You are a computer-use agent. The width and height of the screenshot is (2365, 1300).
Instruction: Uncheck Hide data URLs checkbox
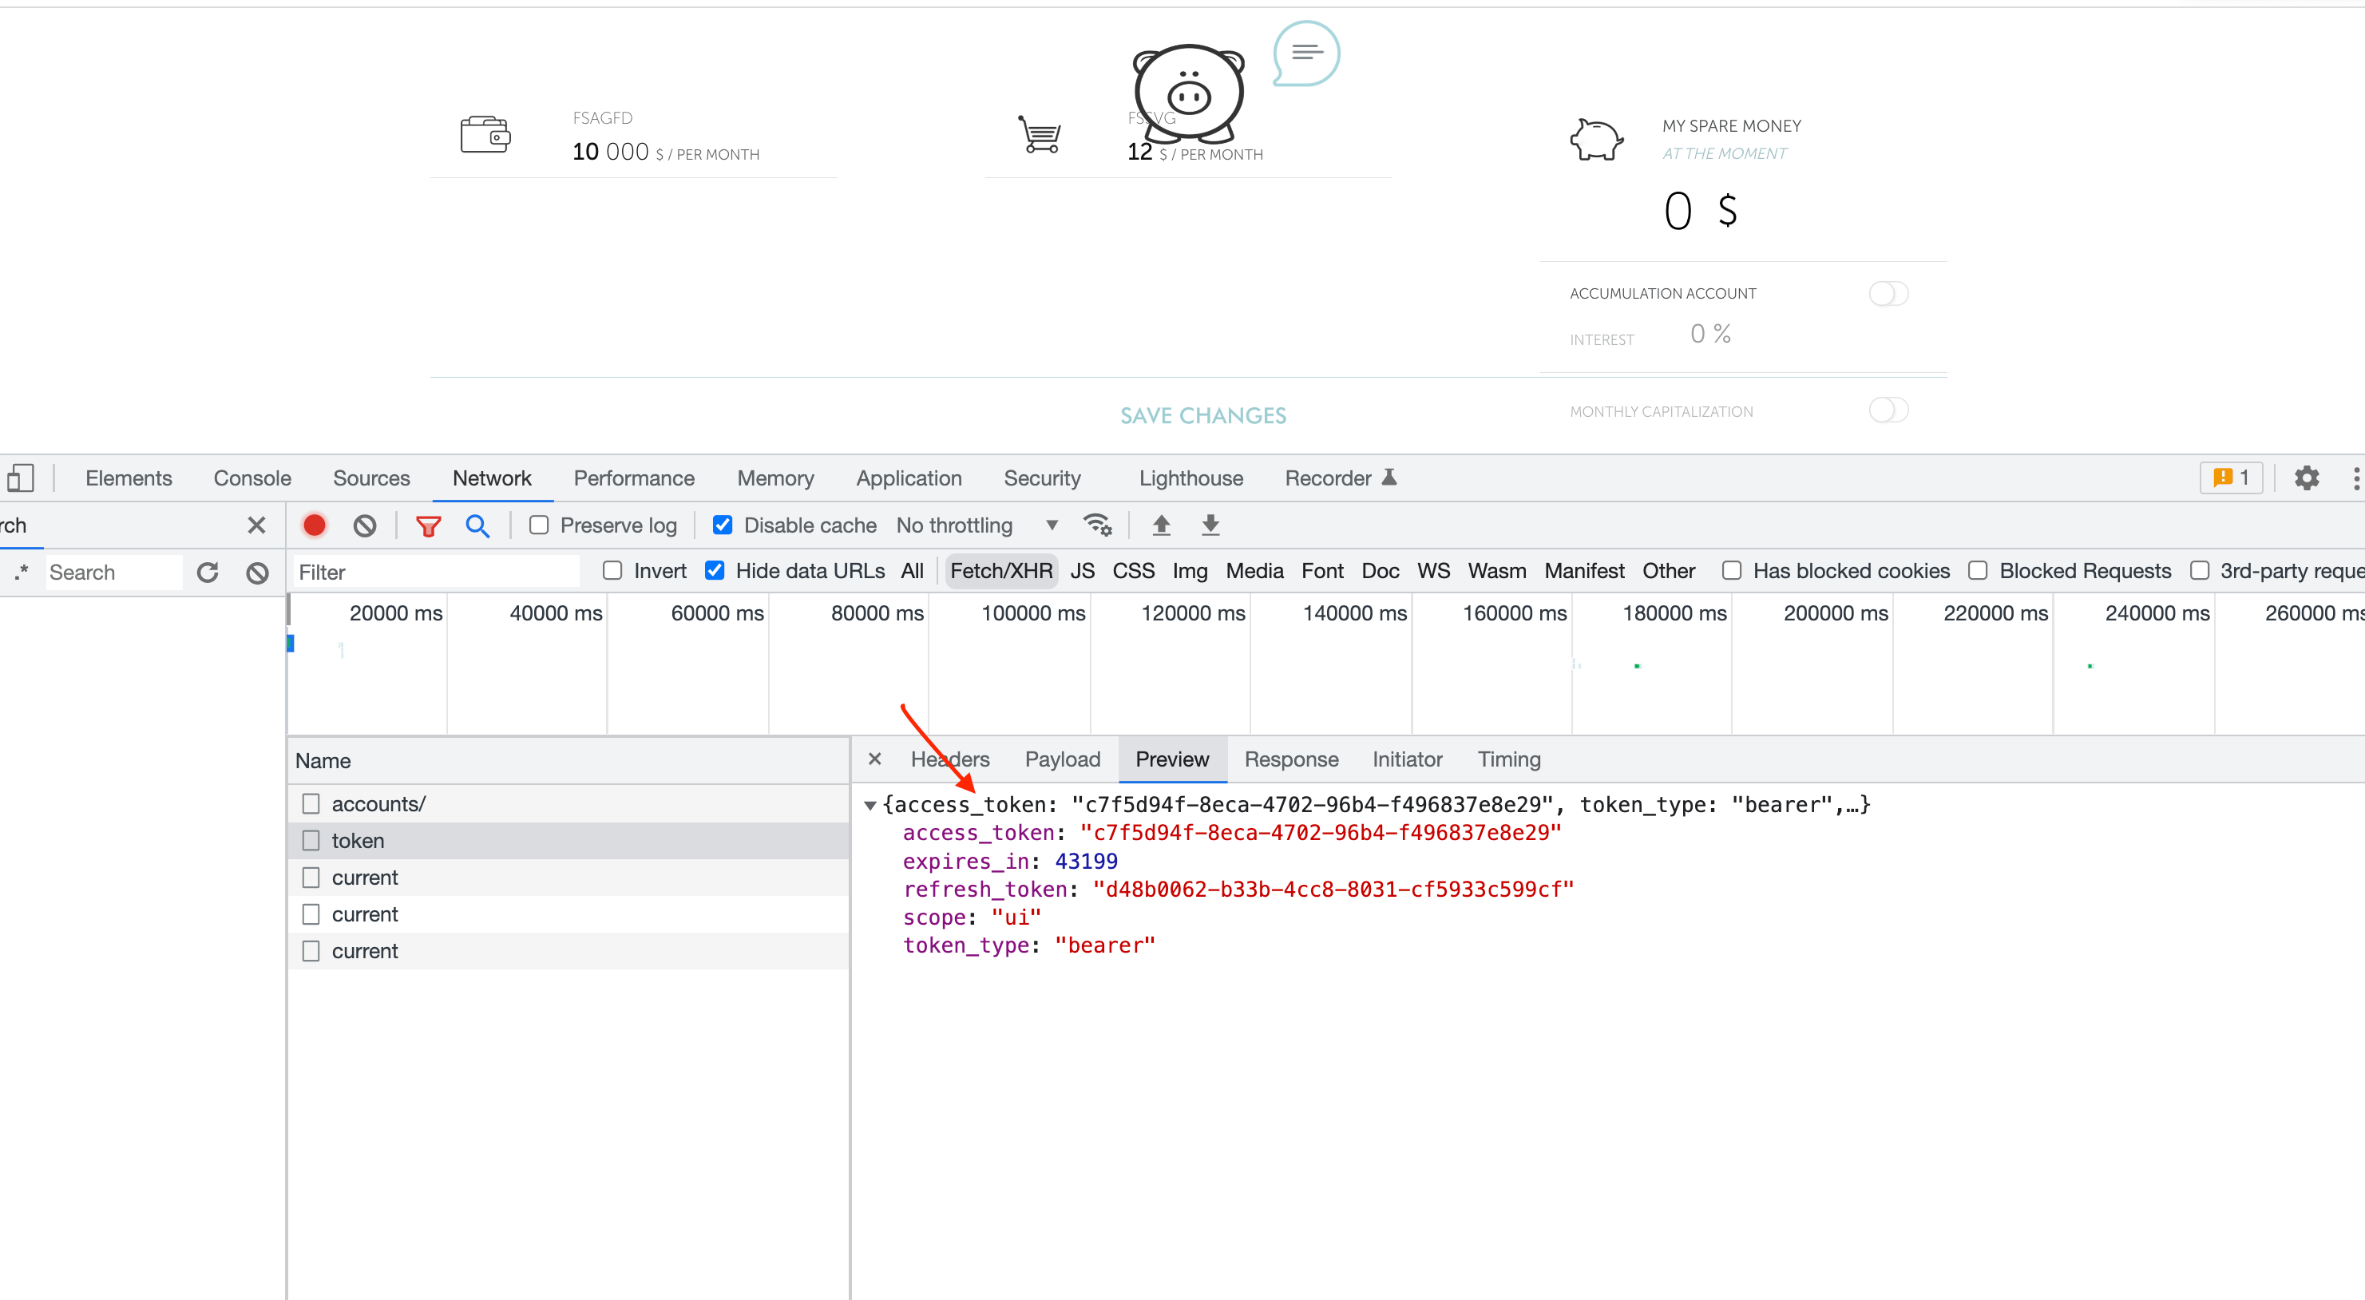[715, 571]
